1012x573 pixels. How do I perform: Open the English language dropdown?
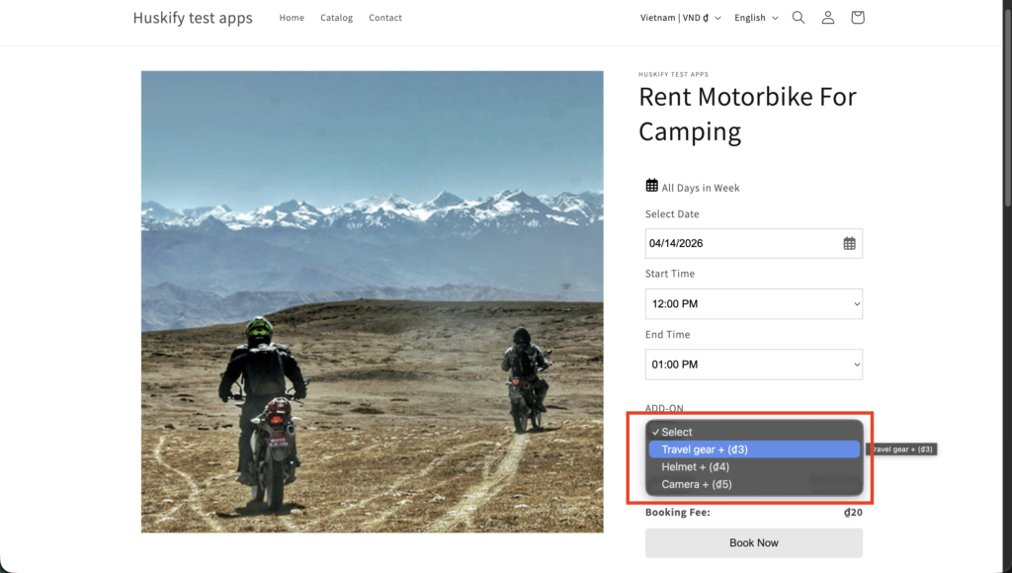point(756,18)
